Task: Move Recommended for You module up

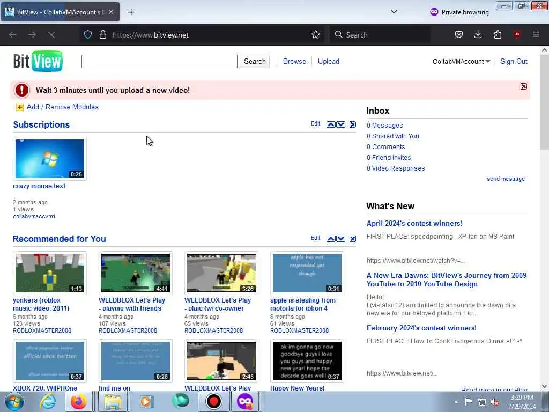Action: pyautogui.click(x=331, y=239)
